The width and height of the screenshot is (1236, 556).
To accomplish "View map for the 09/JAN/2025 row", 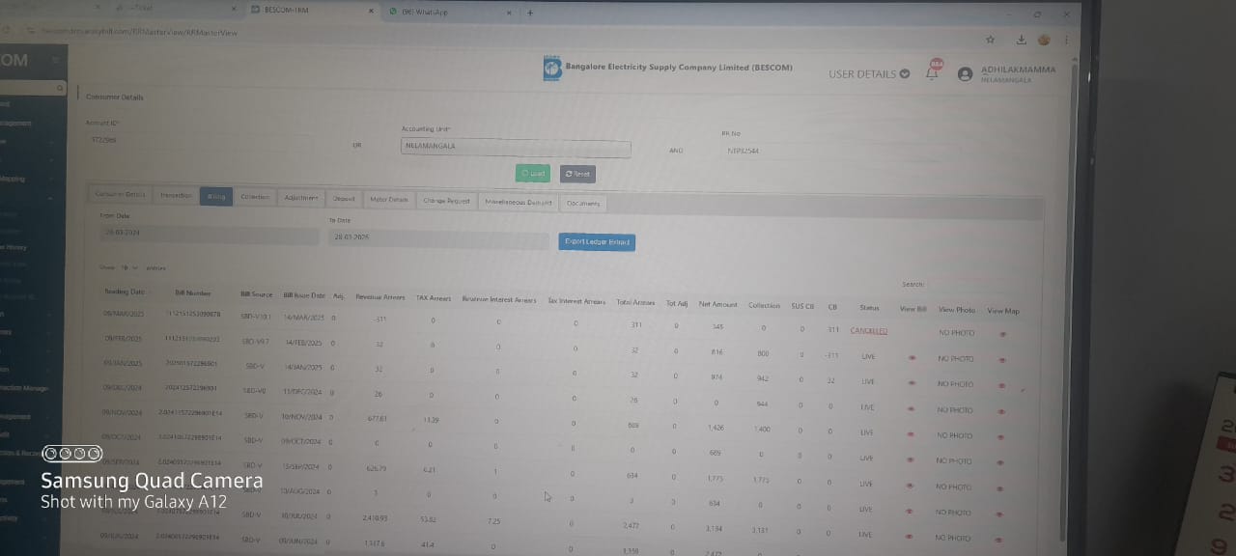I will click(1002, 384).
